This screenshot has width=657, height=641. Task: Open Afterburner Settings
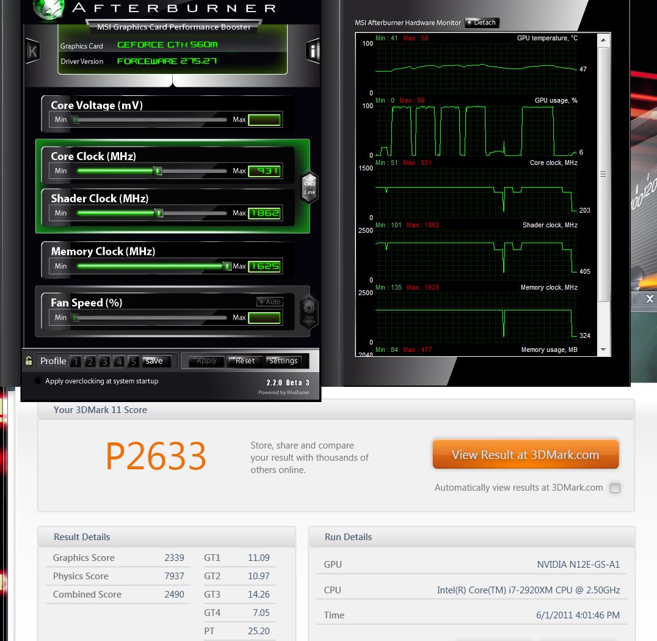[284, 361]
